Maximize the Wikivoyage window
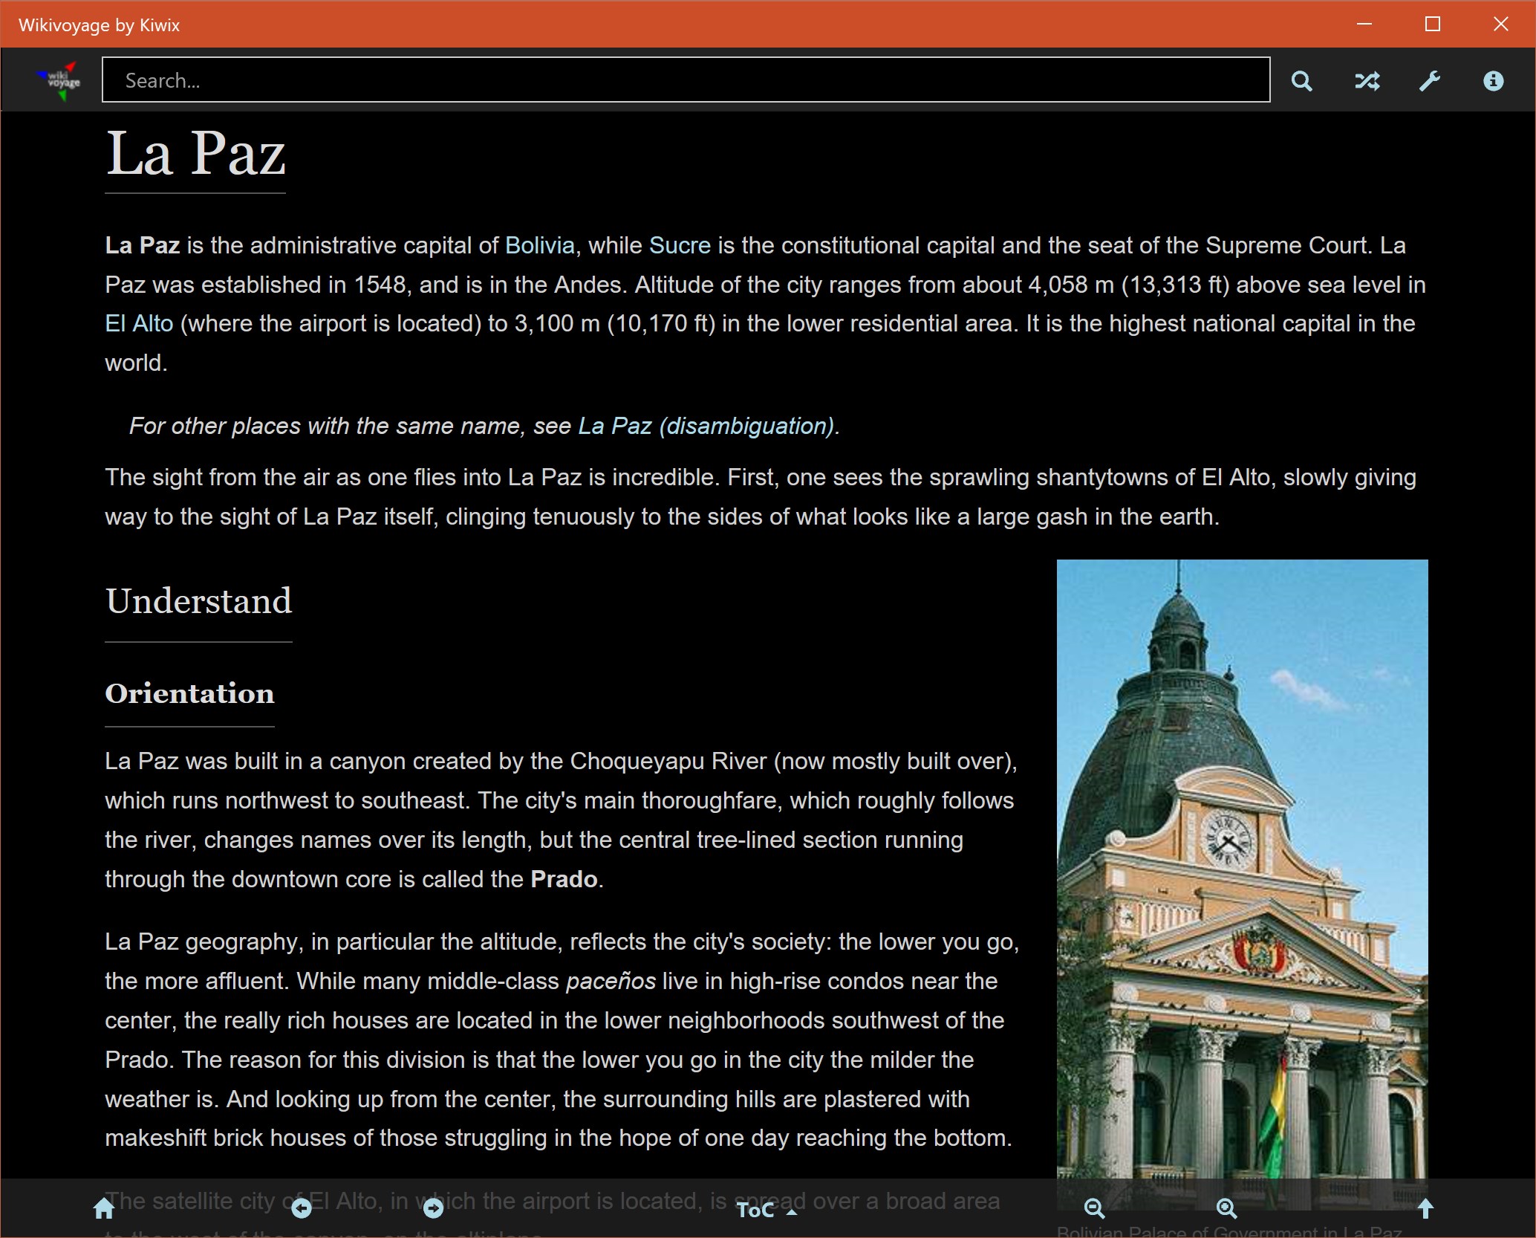 pyautogui.click(x=1433, y=25)
